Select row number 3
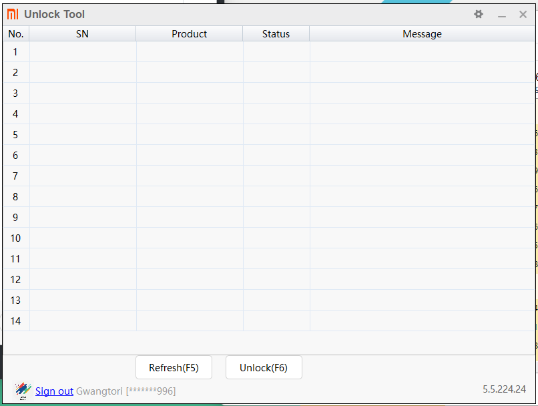The image size is (538, 406). [269, 93]
